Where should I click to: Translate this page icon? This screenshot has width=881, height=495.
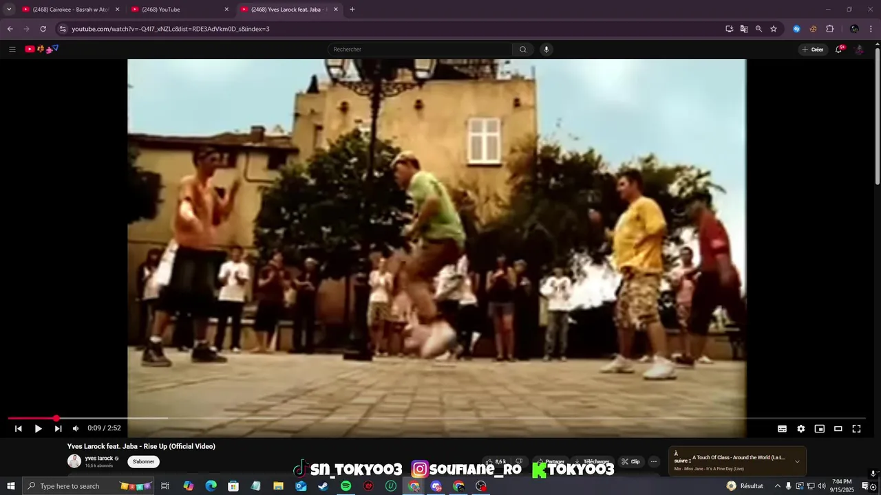(744, 29)
